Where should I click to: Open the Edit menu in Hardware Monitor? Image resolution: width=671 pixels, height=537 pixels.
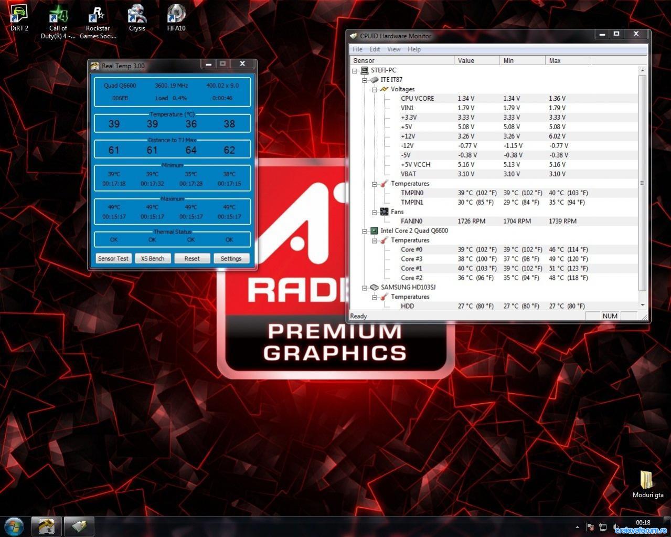pyautogui.click(x=375, y=49)
